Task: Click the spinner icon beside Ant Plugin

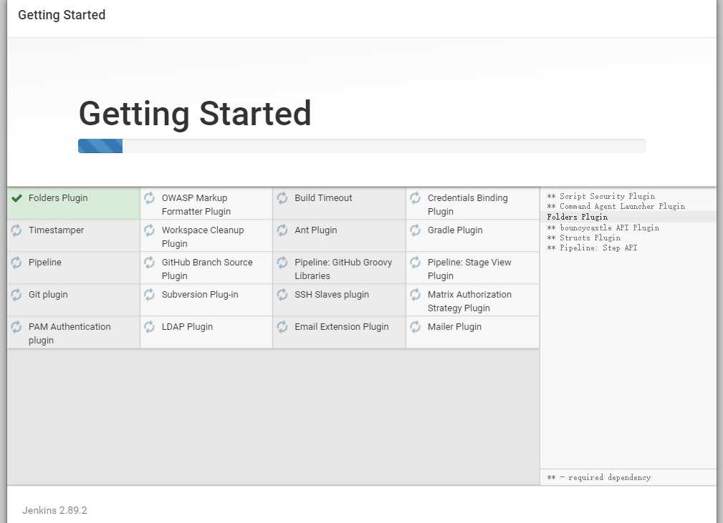Action: click(x=282, y=230)
